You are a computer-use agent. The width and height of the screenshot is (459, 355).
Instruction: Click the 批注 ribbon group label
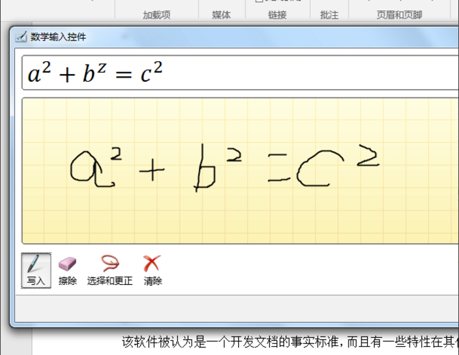329,14
